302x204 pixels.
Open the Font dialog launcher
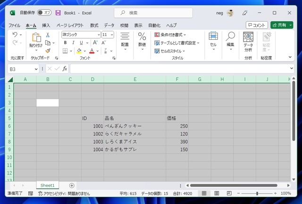coord(114,58)
